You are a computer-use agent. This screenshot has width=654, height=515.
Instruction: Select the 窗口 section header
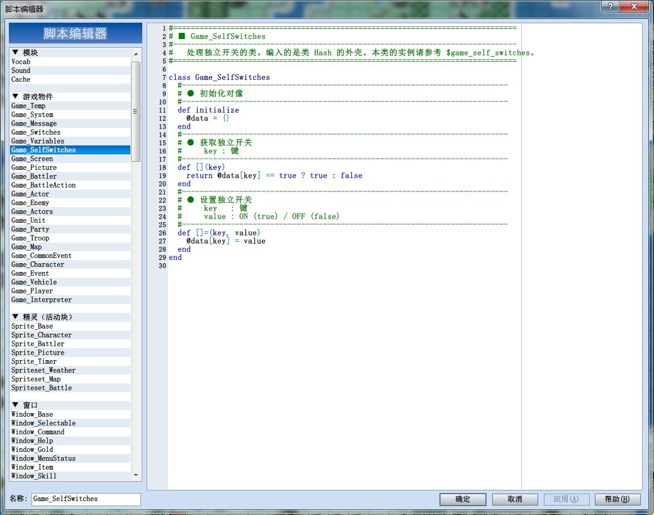pyautogui.click(x=70, y=405)
